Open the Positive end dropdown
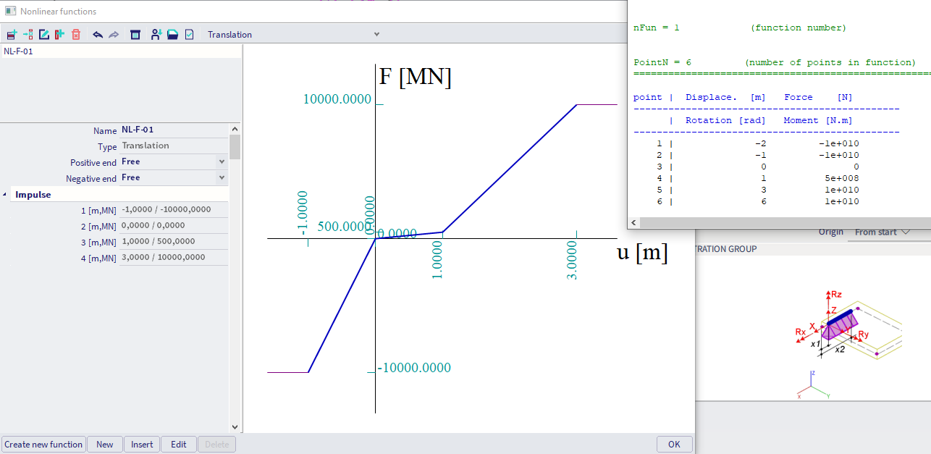The width and height of the screenshot is (931, 454). click(222, 162)
